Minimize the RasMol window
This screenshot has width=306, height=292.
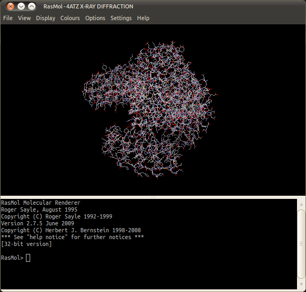click(21, 6)
